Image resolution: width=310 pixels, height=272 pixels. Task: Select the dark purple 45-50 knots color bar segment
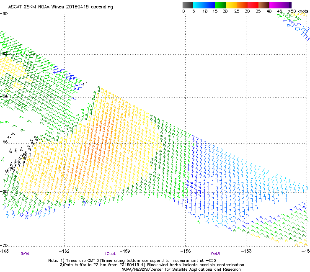(286, 5)
